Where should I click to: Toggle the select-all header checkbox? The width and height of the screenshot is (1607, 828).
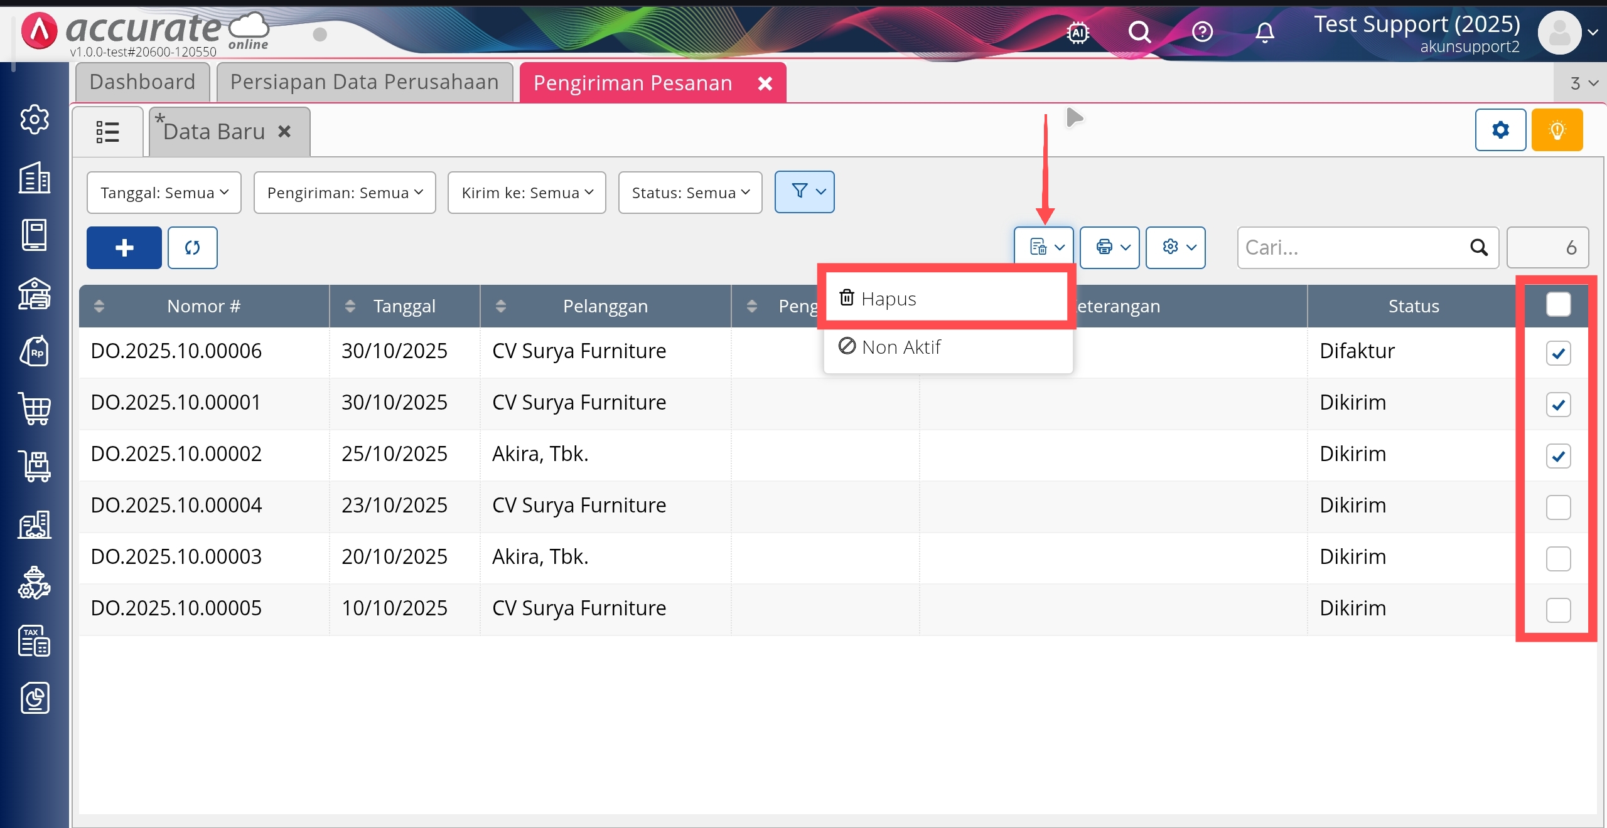click(x=1557, y=305)
